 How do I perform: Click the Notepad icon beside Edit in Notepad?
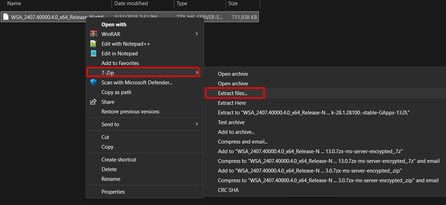(x=93, y=53)
